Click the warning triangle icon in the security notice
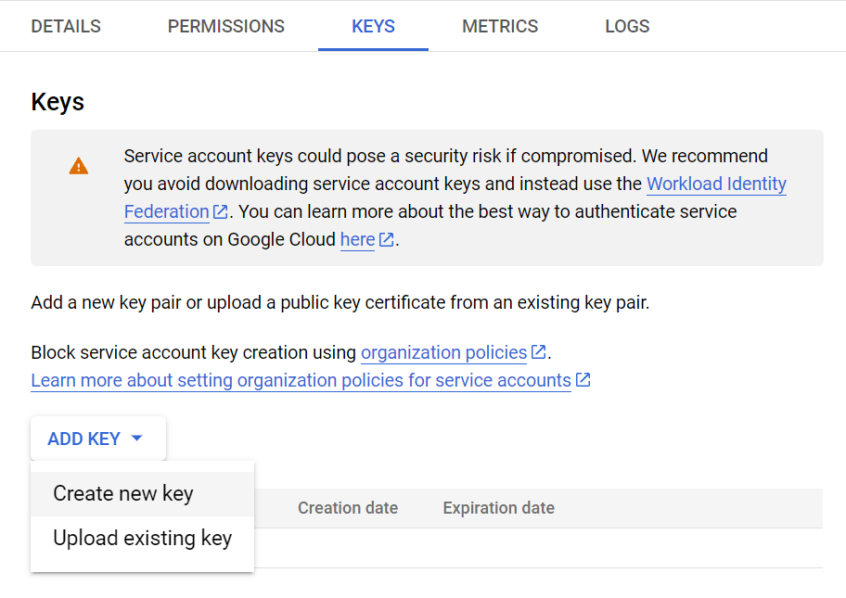 point(78,165)
